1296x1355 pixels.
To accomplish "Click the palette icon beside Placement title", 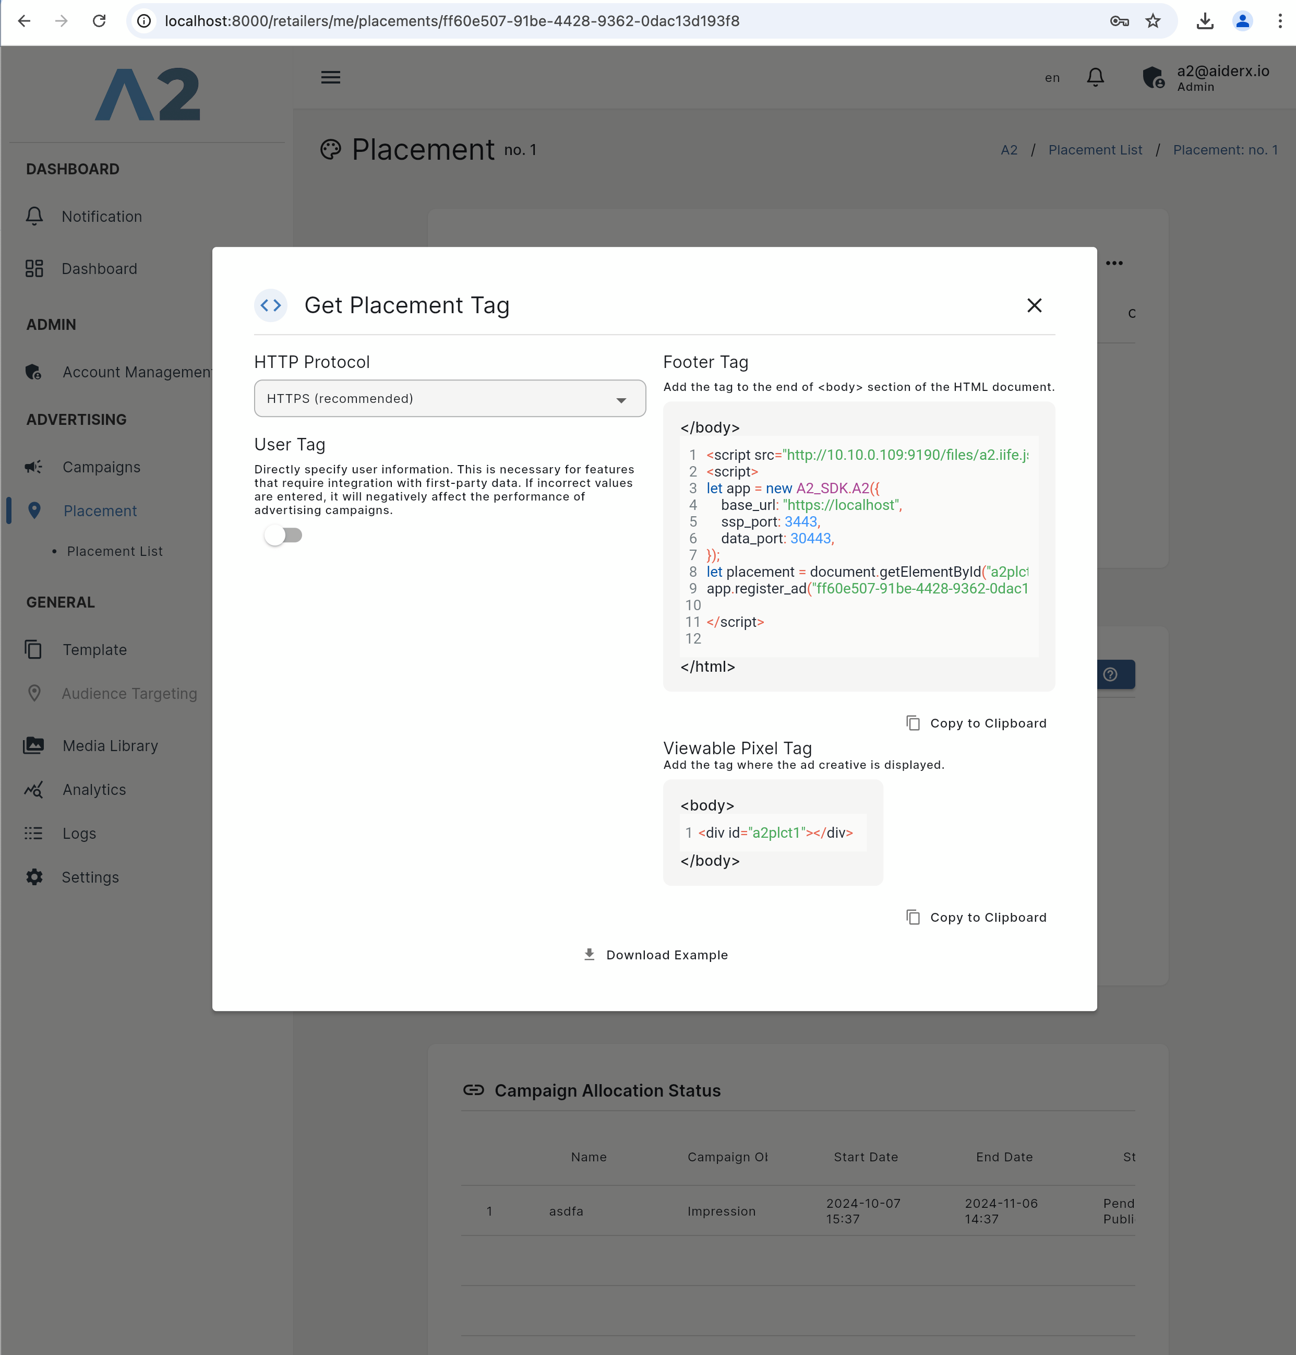I will click(x=331, y=149).
